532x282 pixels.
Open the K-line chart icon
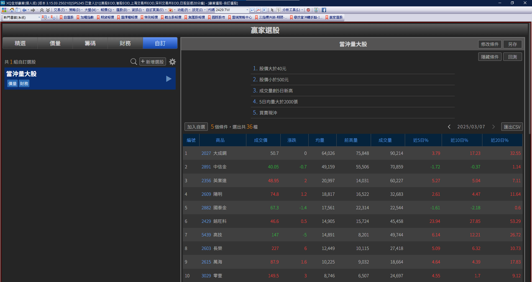pos(265,10)
